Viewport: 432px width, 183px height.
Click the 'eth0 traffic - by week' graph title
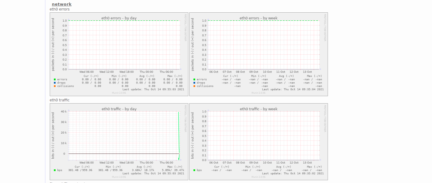(258, 109)
